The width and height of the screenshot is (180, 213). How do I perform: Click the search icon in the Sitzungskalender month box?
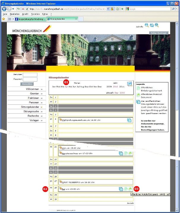point(130,84)
